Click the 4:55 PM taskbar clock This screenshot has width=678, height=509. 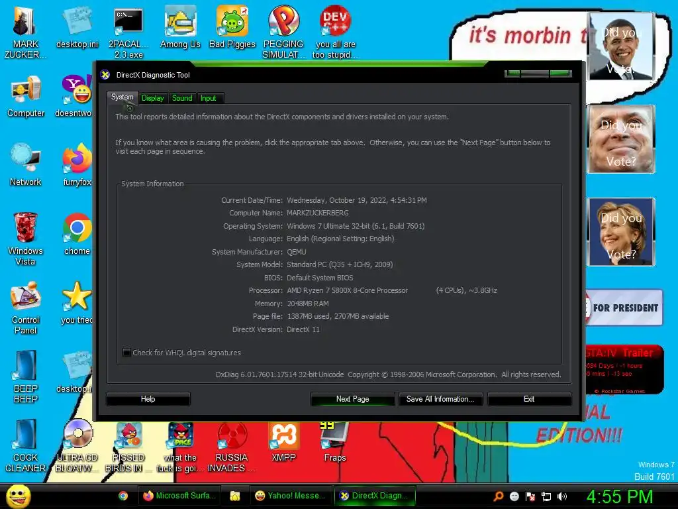click(619, 496)
